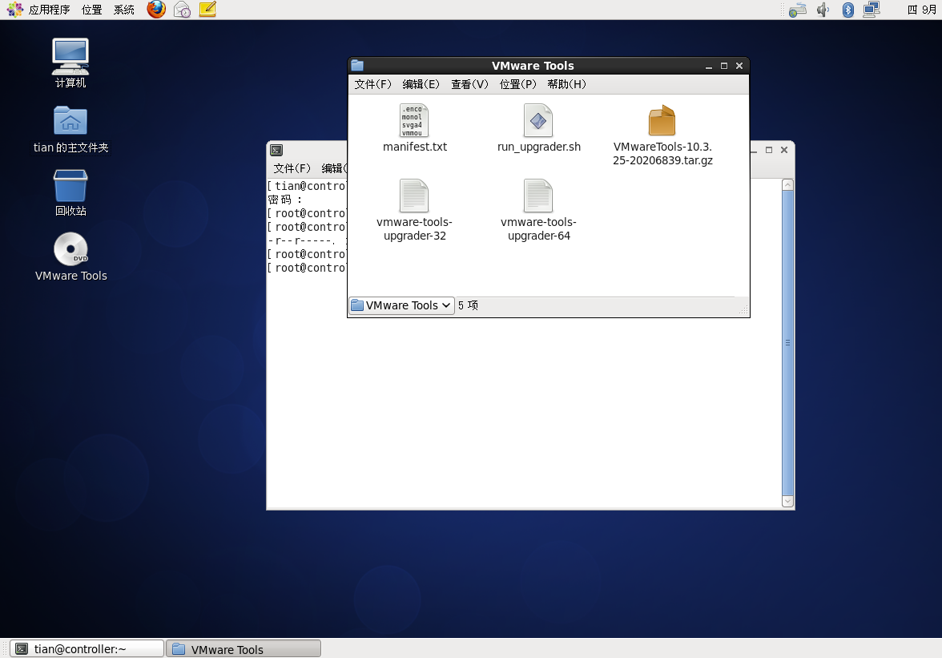Screen dimensions: 942x658
Task: Open 帮助(H) menu in VMware Tools window
Action: tap(566, 84)
